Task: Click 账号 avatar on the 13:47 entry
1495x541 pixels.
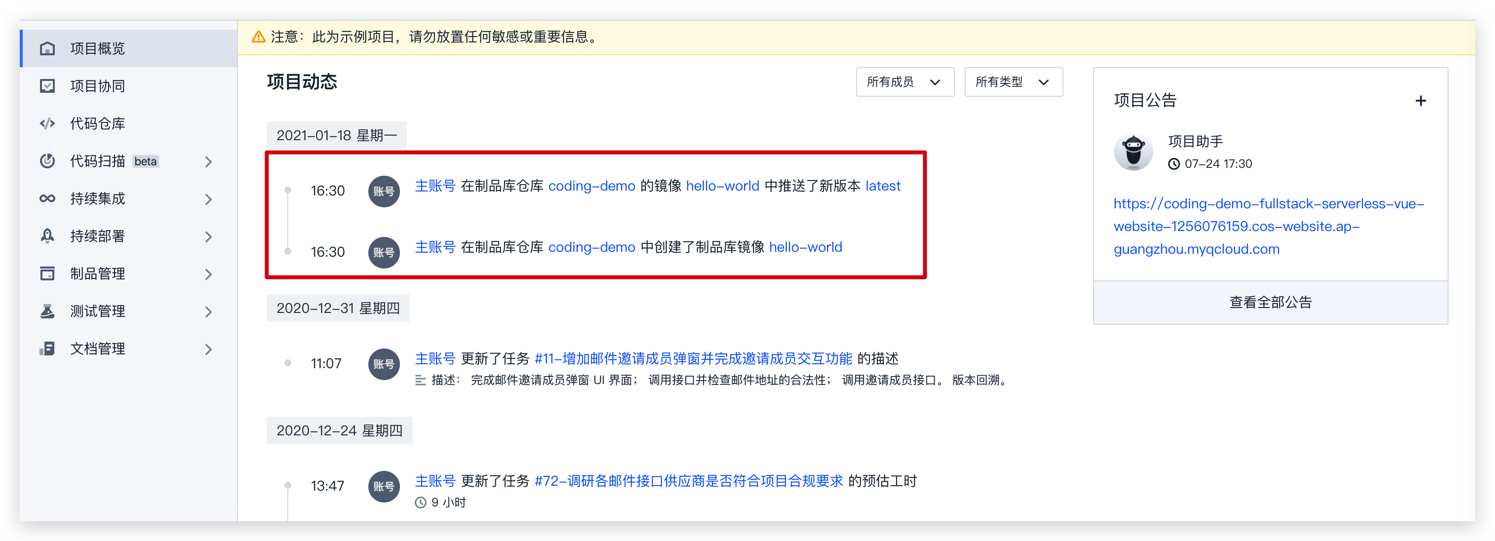Action: click(x=384, y=486)
